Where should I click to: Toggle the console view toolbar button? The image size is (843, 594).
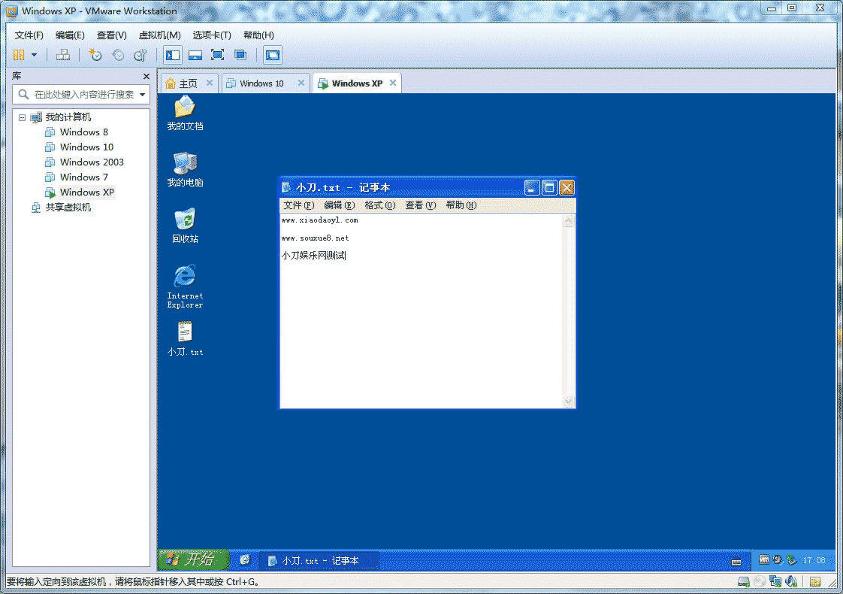tap(273, 55)
